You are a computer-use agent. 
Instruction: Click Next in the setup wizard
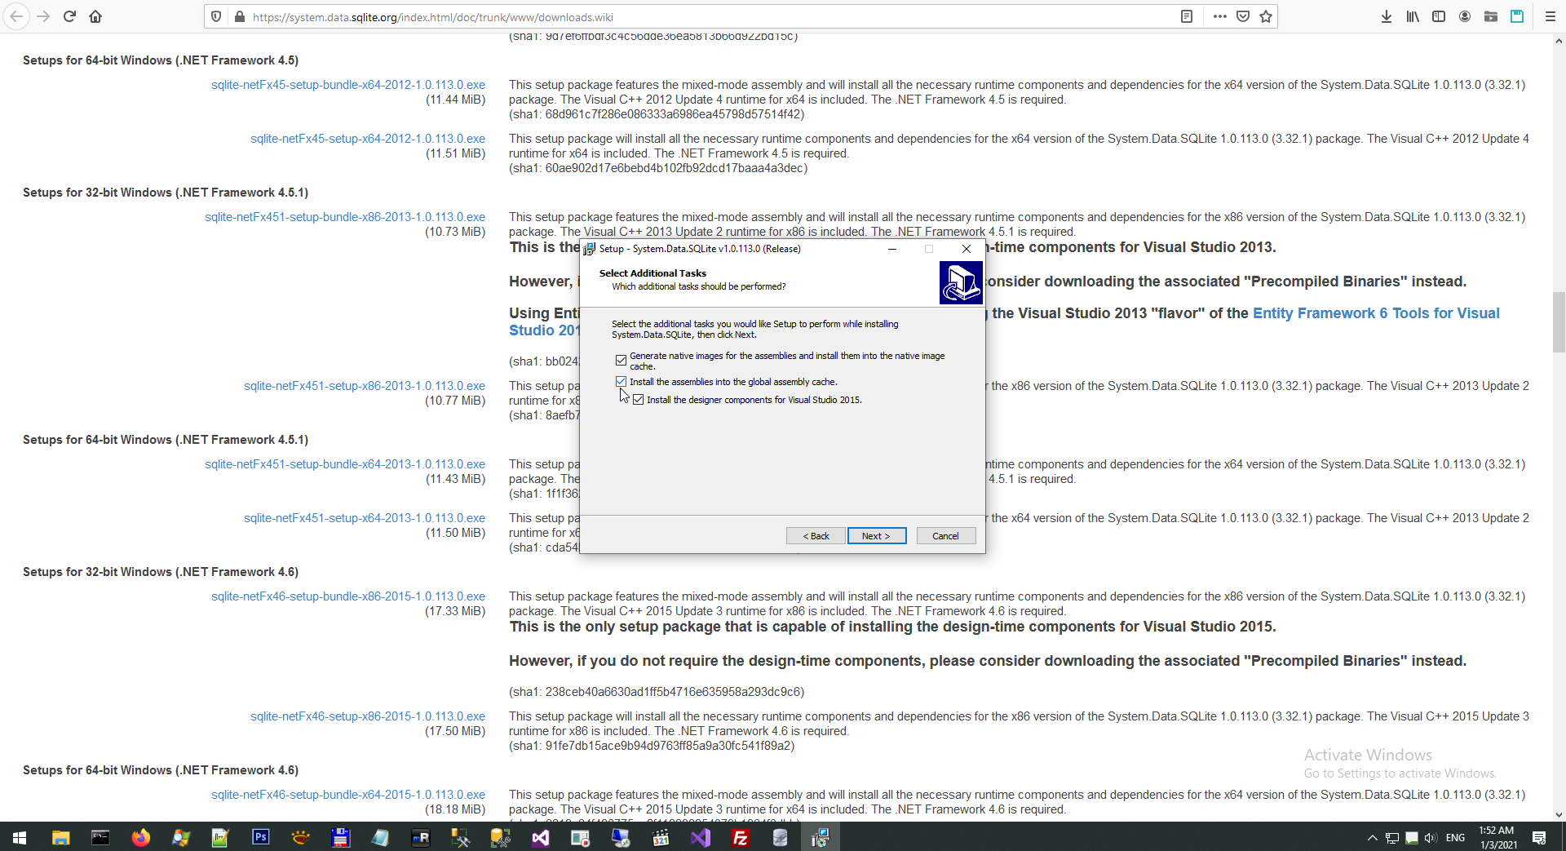point(877,536)
